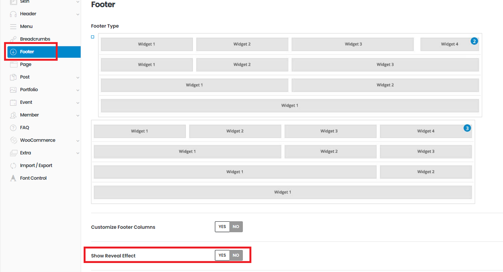Click the Header headphones icon in sidebar

point(13,14)
